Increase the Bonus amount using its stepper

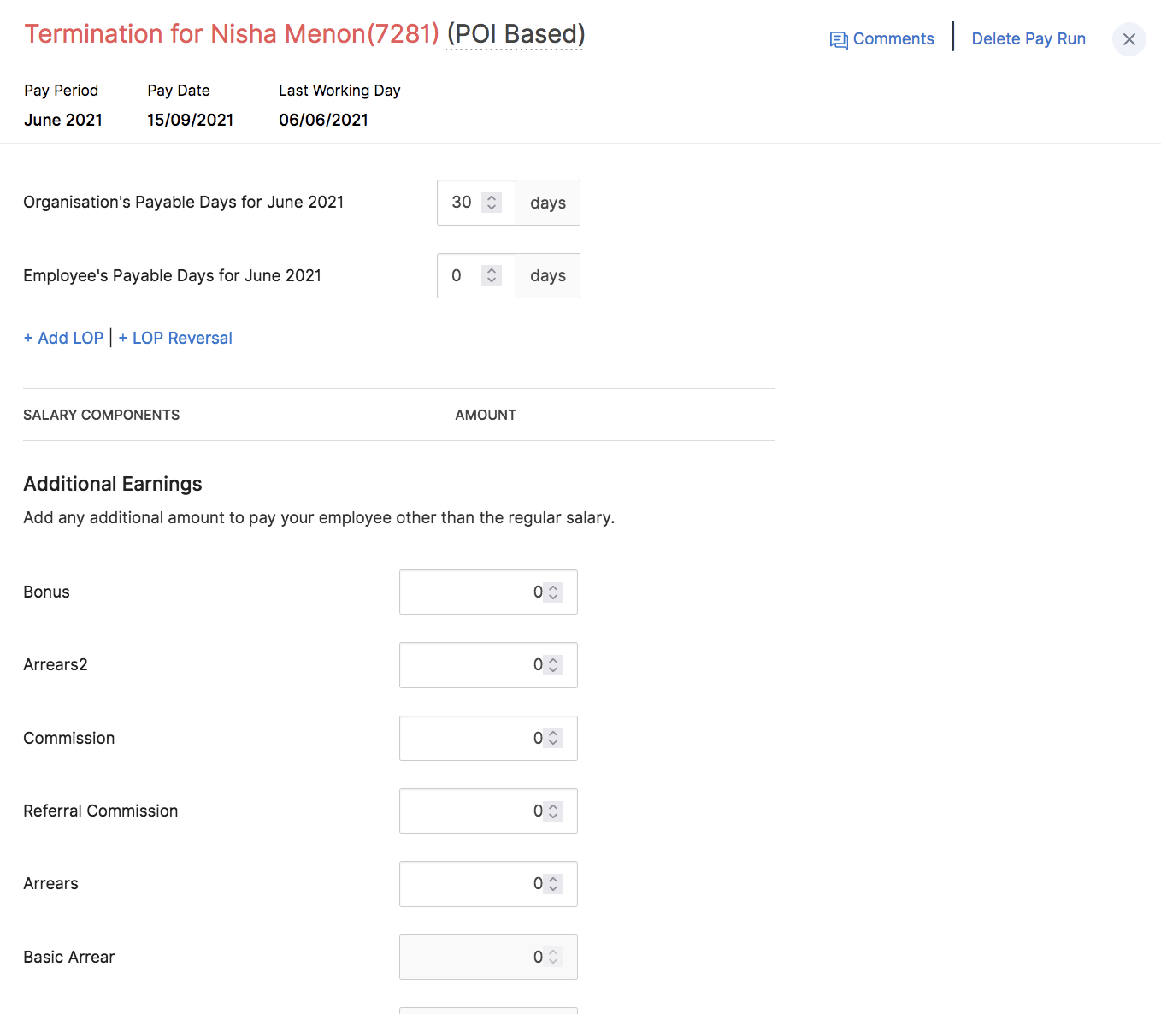[555, 587]
